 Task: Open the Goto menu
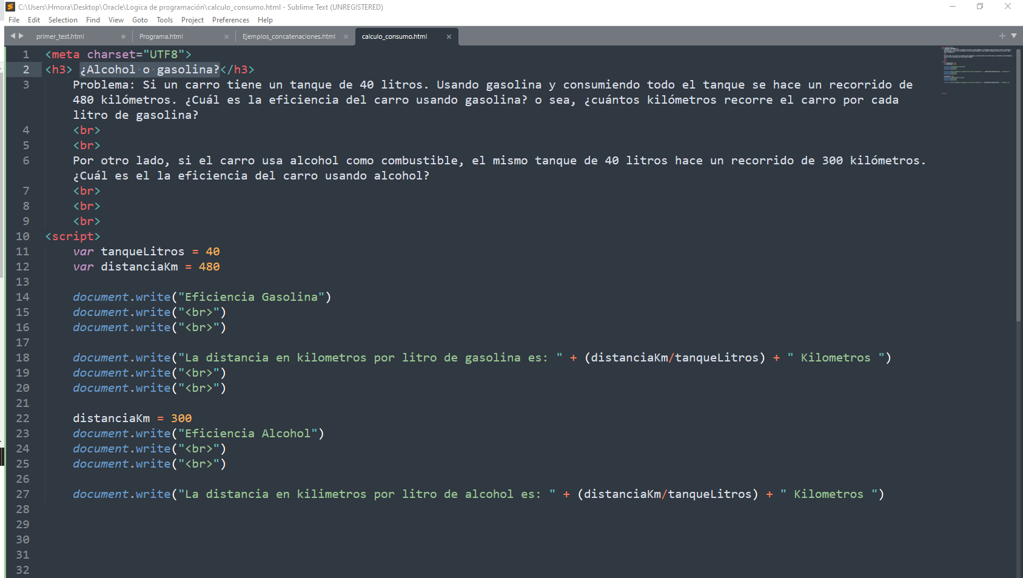140,20
